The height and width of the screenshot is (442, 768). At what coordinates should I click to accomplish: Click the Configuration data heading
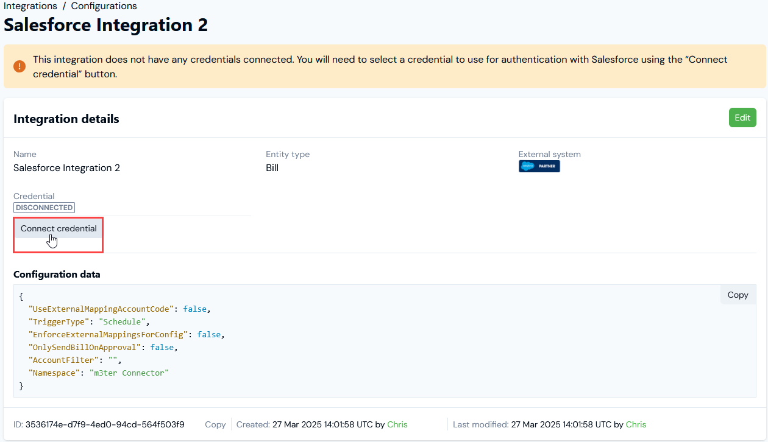click(x=57, y=275)
